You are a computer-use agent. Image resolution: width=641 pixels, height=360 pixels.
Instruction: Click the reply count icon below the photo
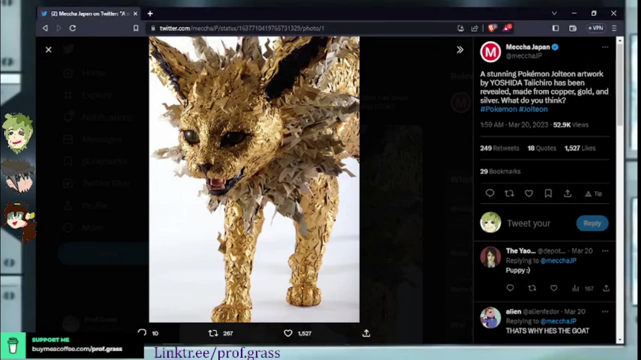click(x=142, y=333)
